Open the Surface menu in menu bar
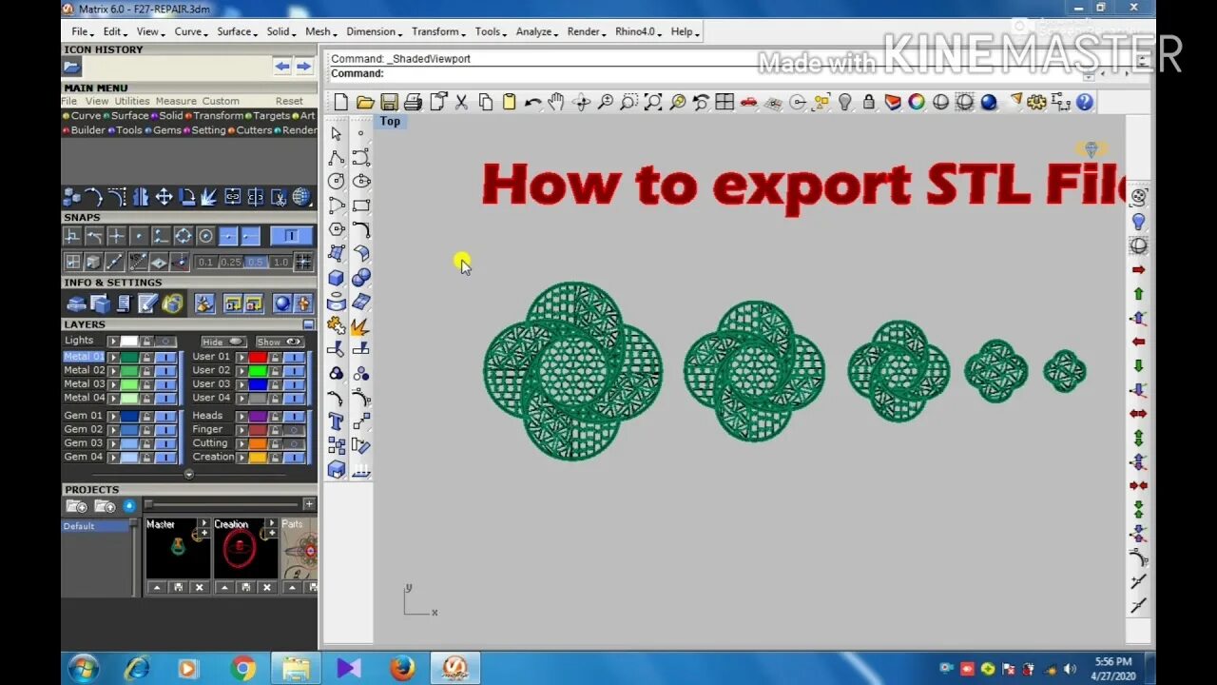This screenshot has height=685, width=1217. (x=236, y=31)
